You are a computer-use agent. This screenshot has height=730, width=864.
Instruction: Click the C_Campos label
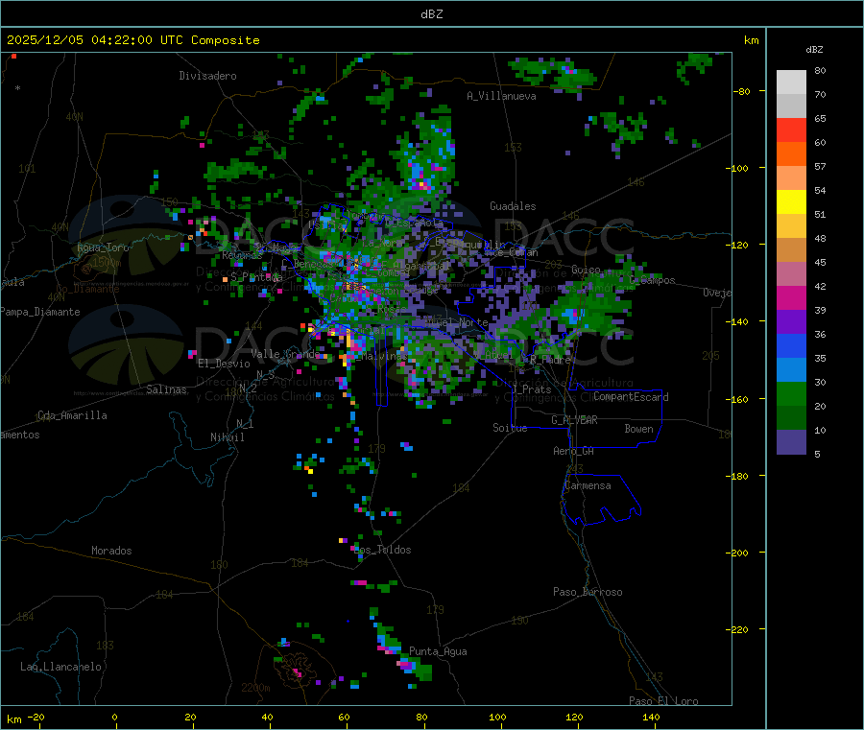tap(653, 280)
